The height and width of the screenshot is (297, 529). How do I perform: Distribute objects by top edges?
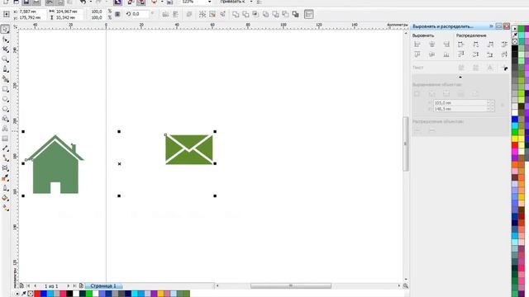tap(461, 54)
